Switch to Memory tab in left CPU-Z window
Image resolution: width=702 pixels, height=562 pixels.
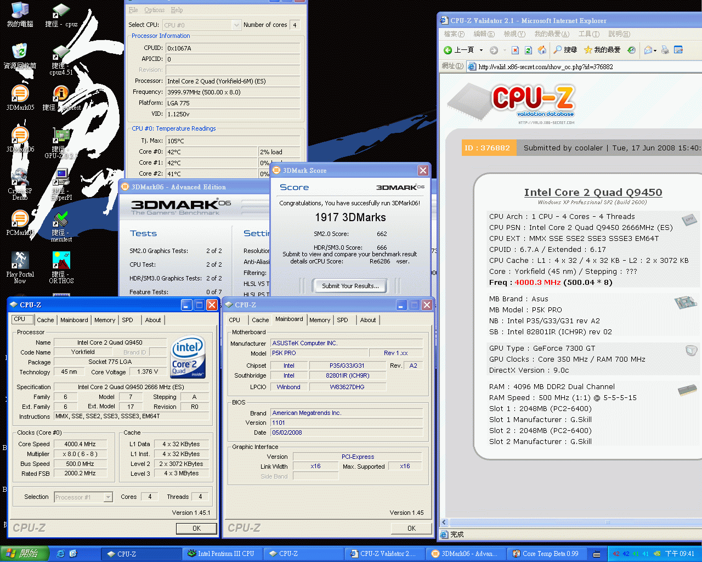coord(105,320)
